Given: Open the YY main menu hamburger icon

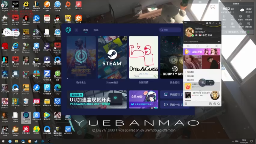Looking at the screenshot, I should click(186, 104).
